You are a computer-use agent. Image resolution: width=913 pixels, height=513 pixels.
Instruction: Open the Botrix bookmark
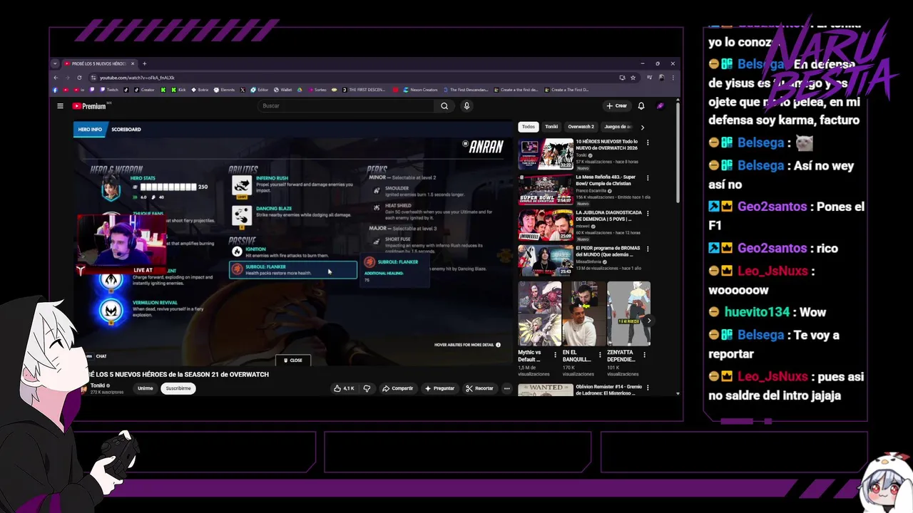pos(200,90)
